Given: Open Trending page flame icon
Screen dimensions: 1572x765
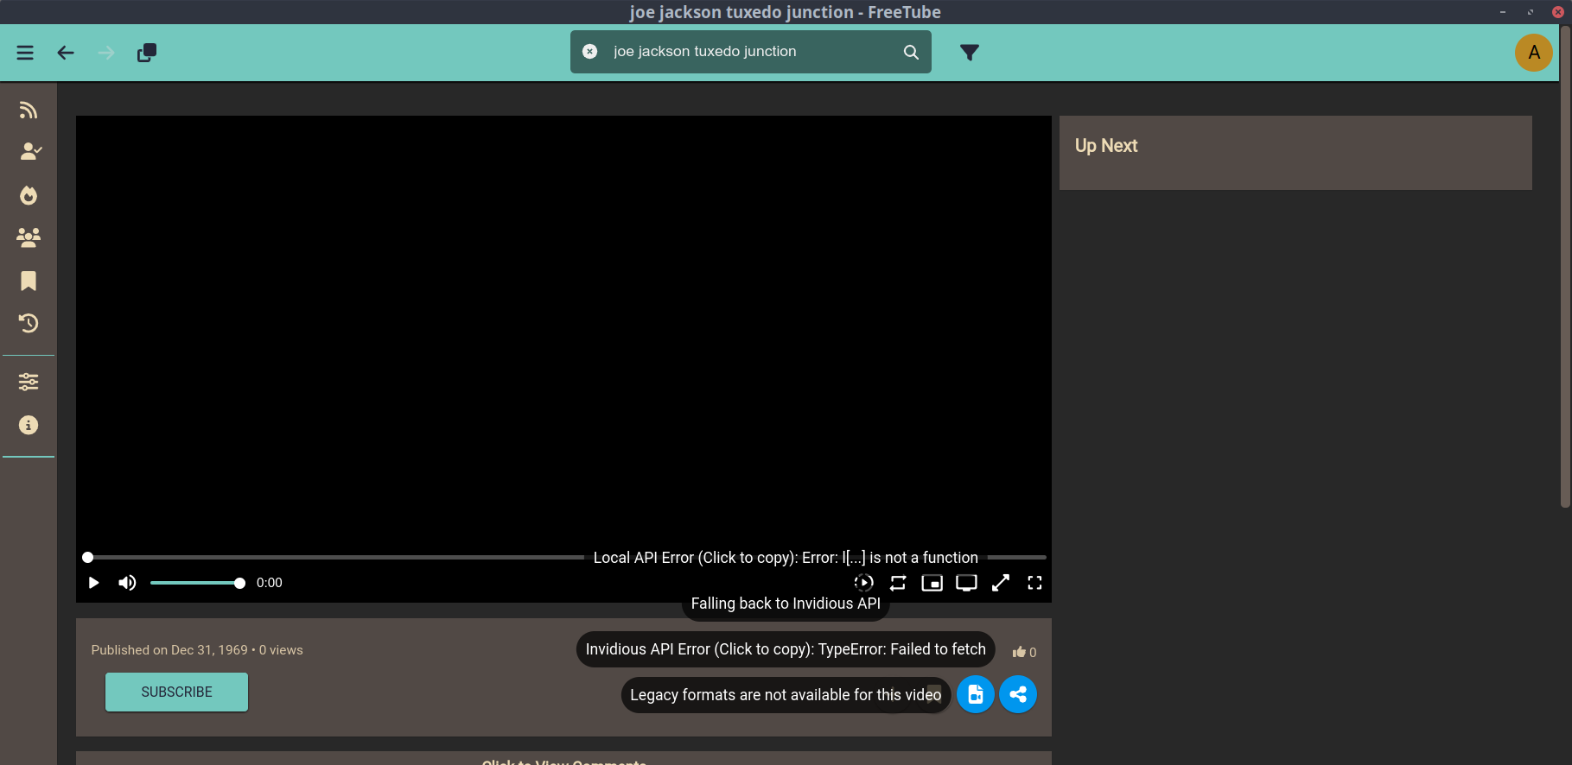Looking at the screenshot, I should point(29,195).
